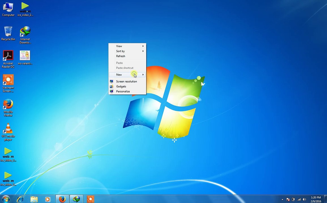
Task: Open Internet Explorer from the taskbar
Action: tap(20, 199)
